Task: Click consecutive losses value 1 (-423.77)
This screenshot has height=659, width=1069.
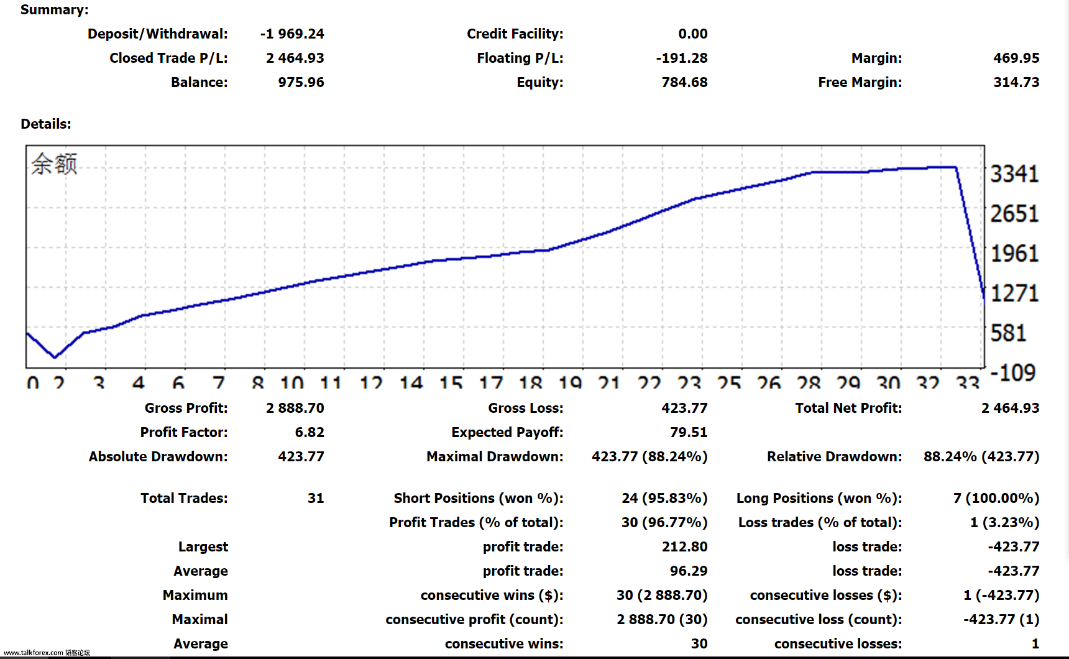Action: [x=1001, y=595]
